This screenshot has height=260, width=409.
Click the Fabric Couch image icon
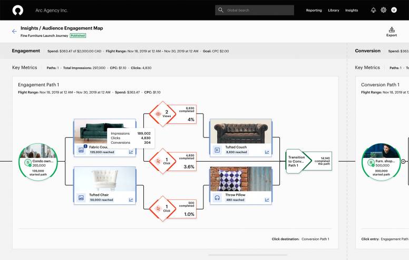pos(81,151)
